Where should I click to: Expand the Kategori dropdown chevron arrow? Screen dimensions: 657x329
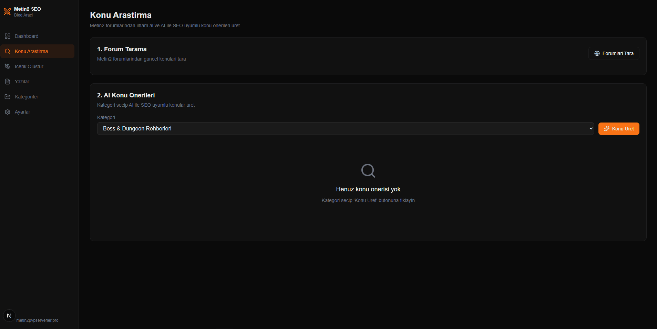pyautogui.click(x=591, y=128)
